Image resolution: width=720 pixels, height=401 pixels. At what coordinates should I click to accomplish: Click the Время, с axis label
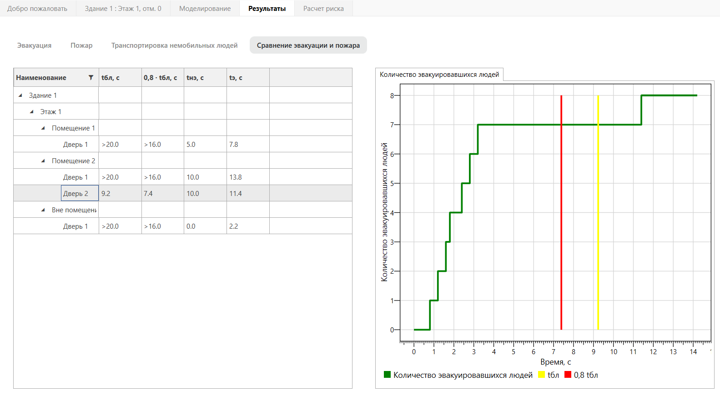555,362
